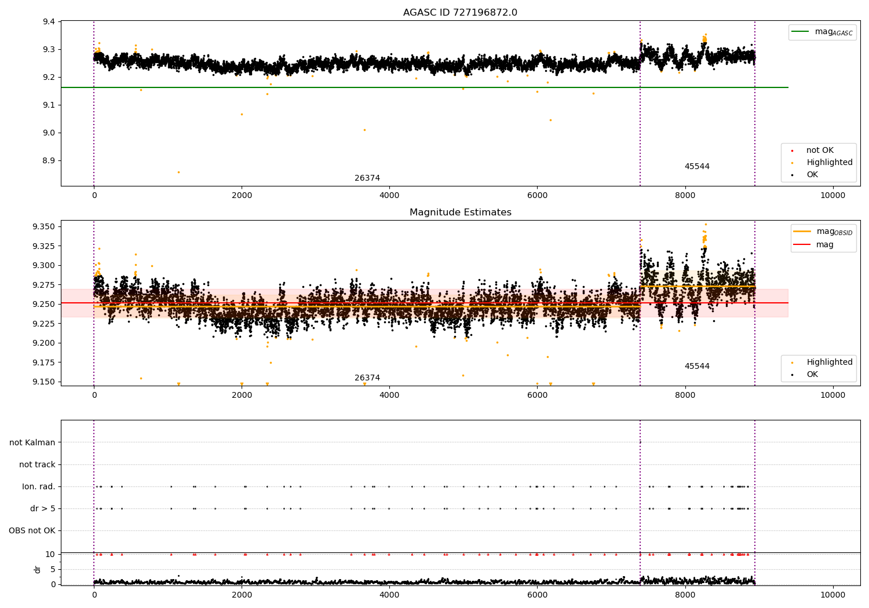Screen dimensions: 869x608
Task: Click the 26374 obsid label in top plot
Action: (367, 178)
